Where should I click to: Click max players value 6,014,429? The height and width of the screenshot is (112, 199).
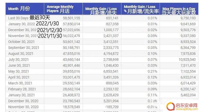point(188,83)
